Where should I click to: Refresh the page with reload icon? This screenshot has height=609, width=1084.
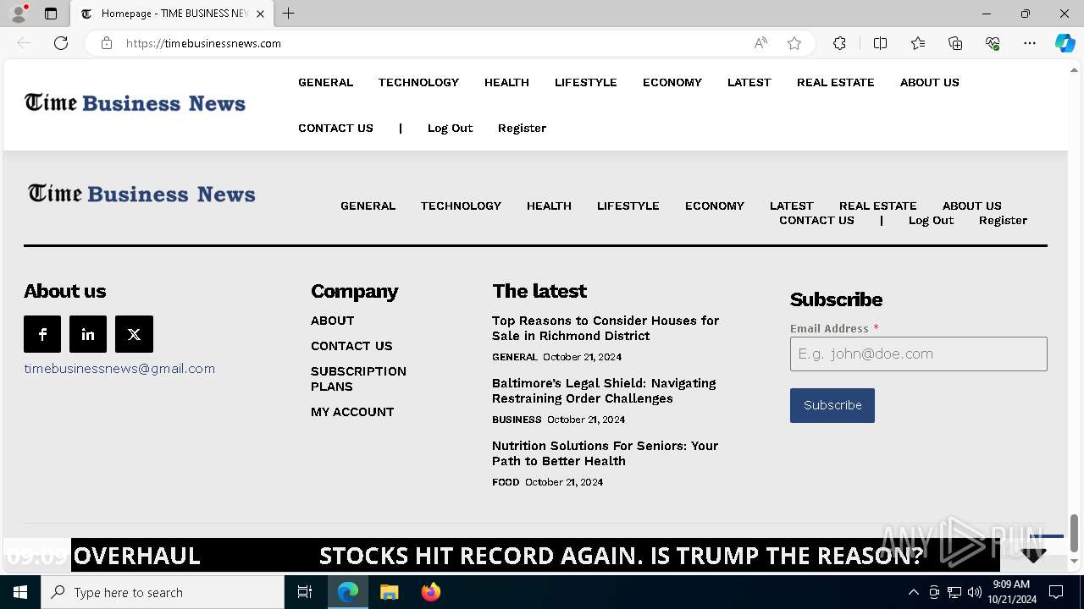[61, 43]
